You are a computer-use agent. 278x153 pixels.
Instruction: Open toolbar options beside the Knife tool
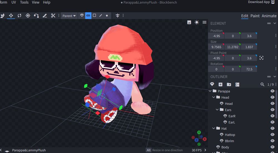tap(59, 16)
